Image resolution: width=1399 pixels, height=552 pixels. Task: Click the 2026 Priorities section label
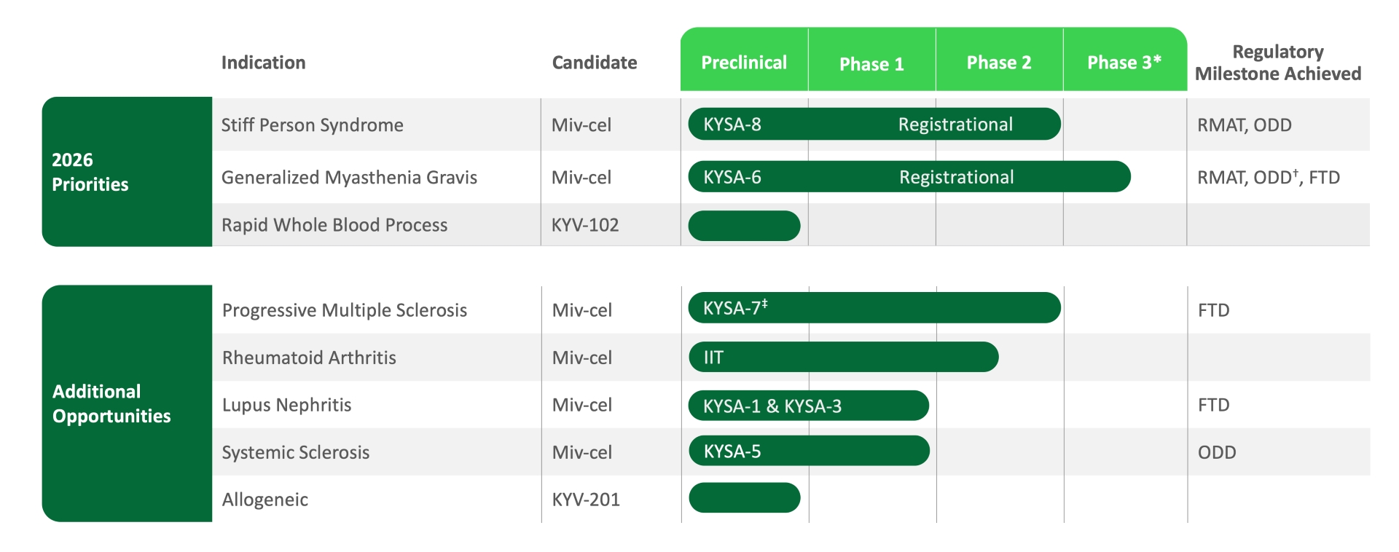(90, 172)
